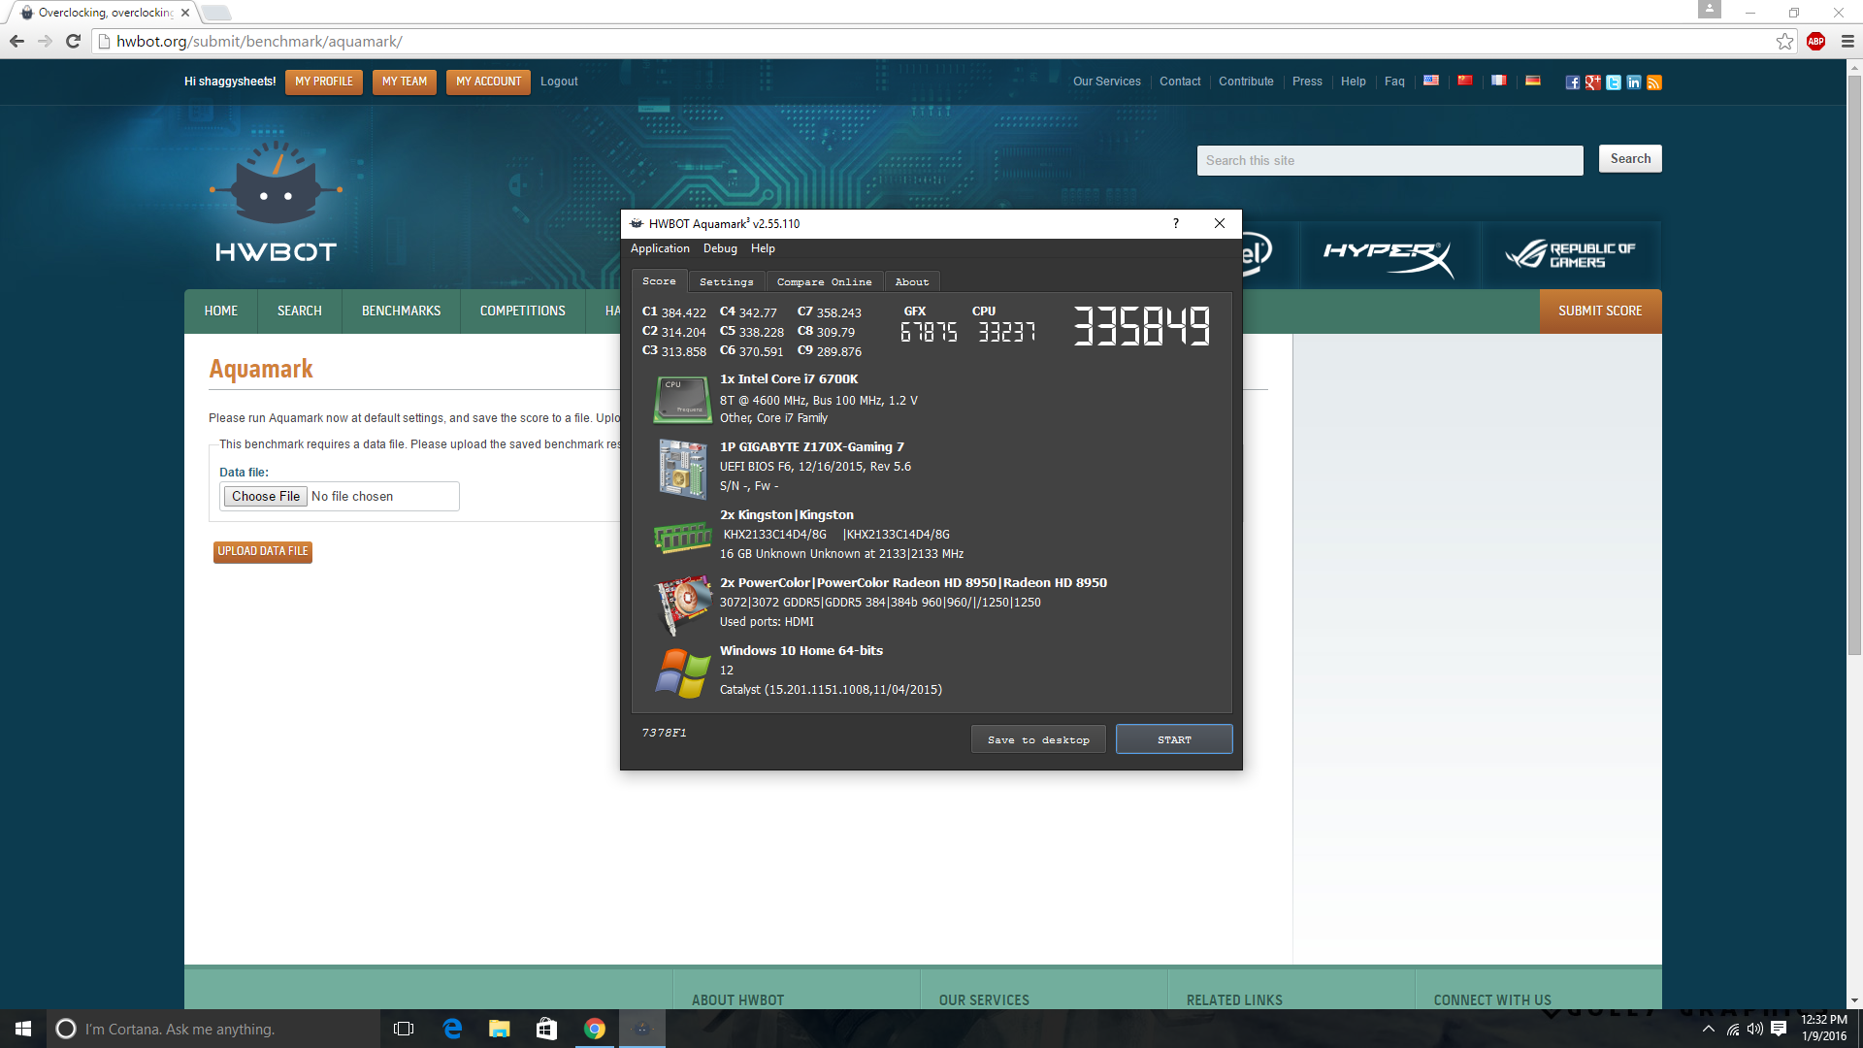This screenshot has height=1048, width=1863.
Task: Click the Search this site field
Action: click(1389, 160)
